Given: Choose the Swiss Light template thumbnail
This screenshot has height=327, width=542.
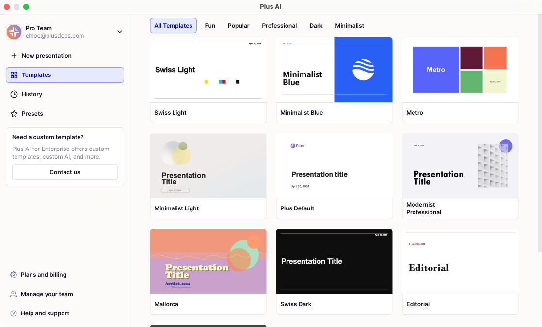Looking at the screenshot, I should coord(208,70).
